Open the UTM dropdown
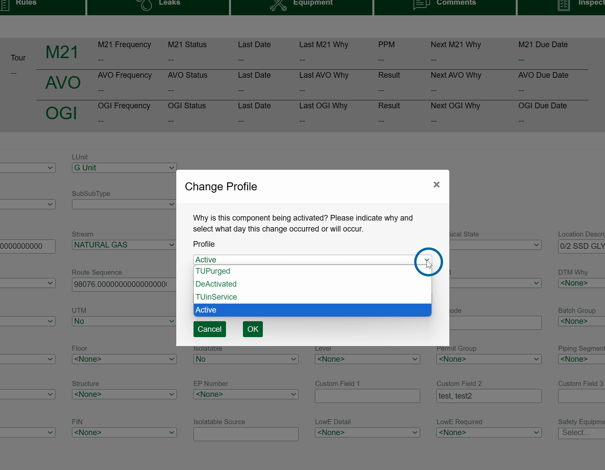 (124, 321)
